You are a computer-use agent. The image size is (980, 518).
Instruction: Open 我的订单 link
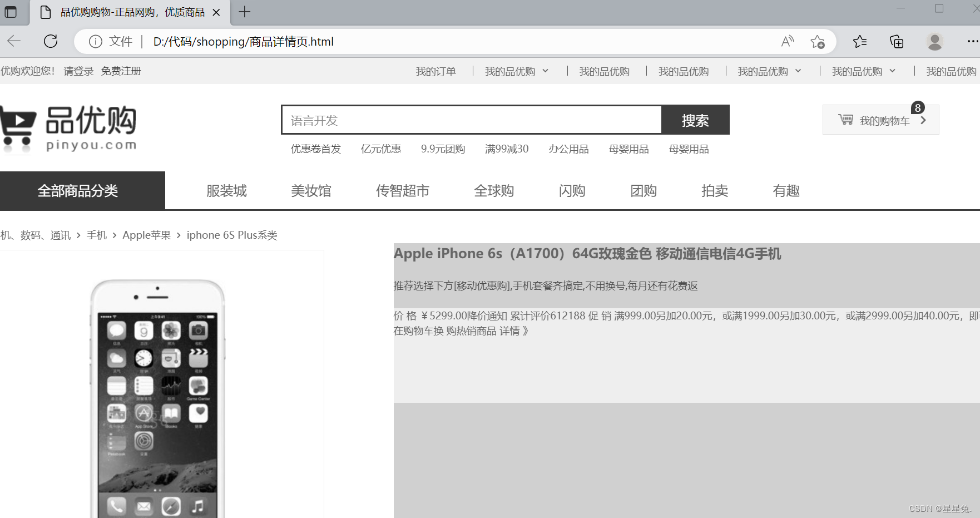[435, 71]
